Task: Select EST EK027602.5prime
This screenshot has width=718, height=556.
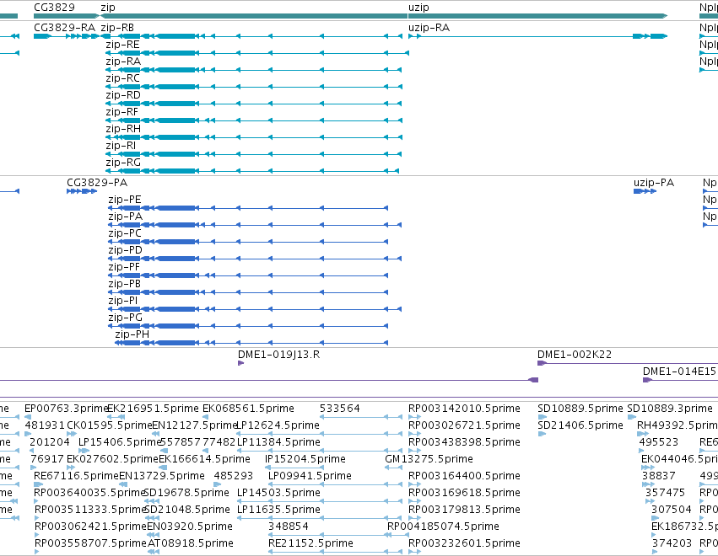Action: 113,459
